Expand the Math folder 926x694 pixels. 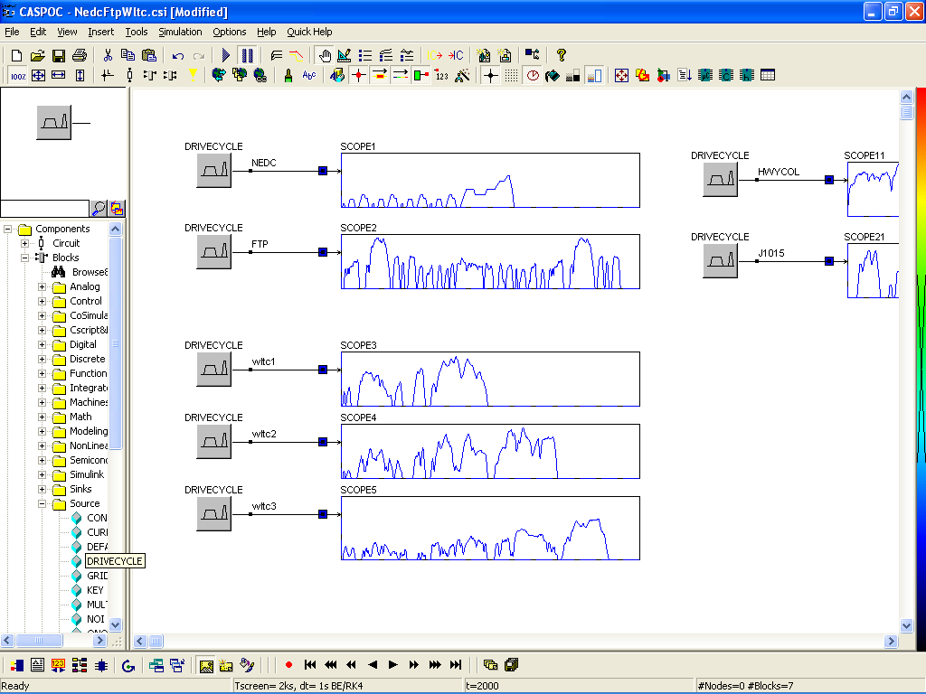[x=42, y=417]
